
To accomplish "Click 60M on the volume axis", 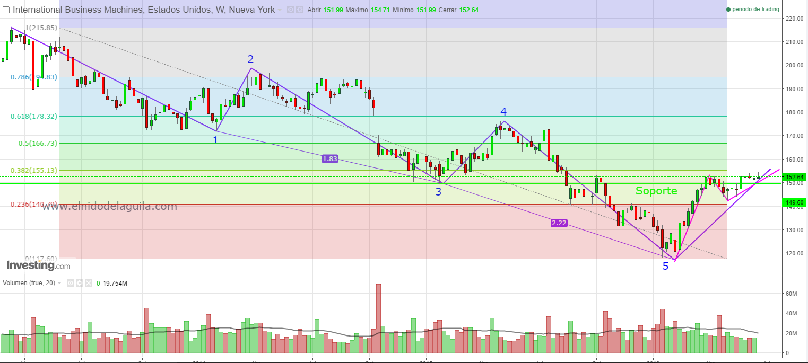I will [790, 294].
